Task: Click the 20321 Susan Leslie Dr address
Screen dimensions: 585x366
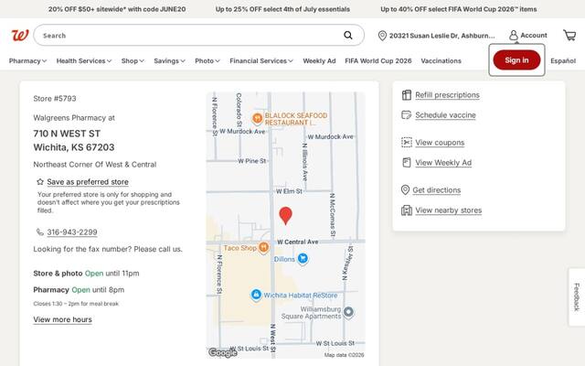Action: (441, 36)
